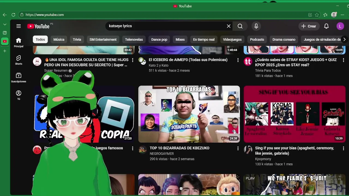349x196 pixels.
Task: Click the browser address bar URL
Action: (x=45, y=15)
